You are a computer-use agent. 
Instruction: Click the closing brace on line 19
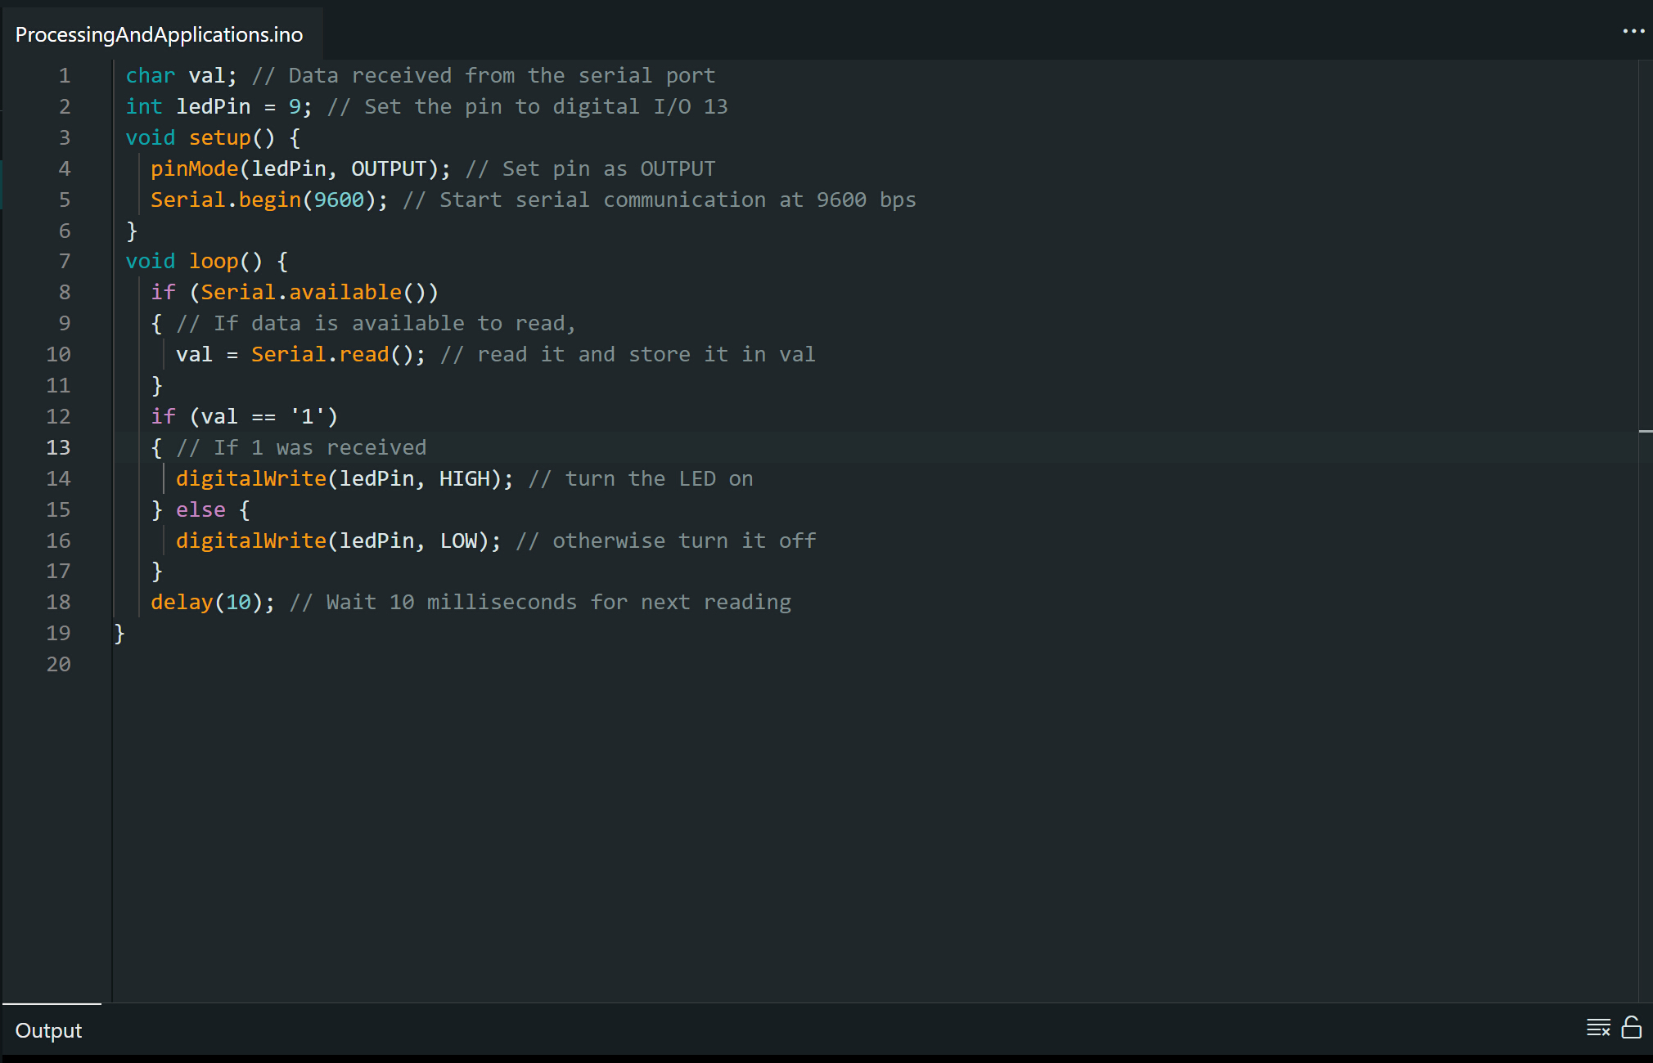[119, 634]
